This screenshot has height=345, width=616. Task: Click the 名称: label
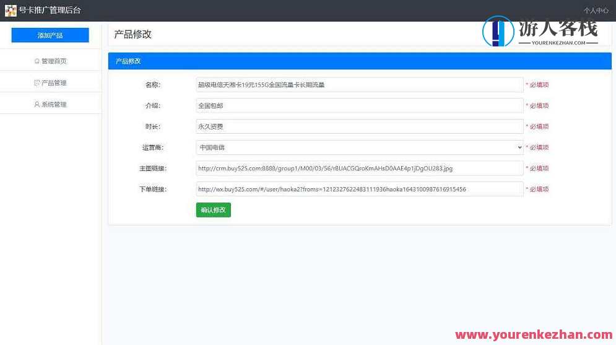click(x=153, y=84)
